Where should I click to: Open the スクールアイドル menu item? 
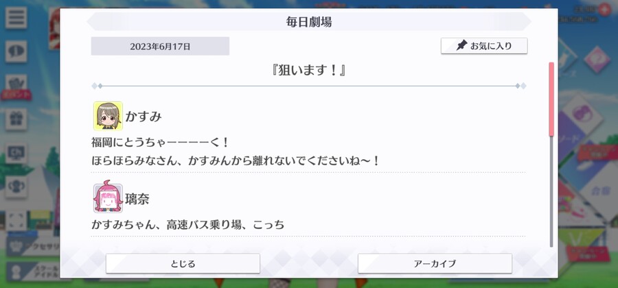coord(33,272)
